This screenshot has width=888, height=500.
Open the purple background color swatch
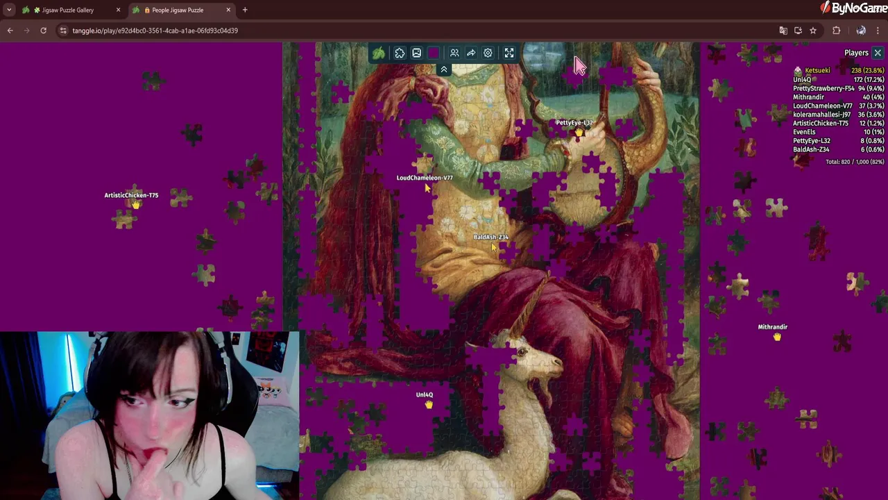point(434,53)
